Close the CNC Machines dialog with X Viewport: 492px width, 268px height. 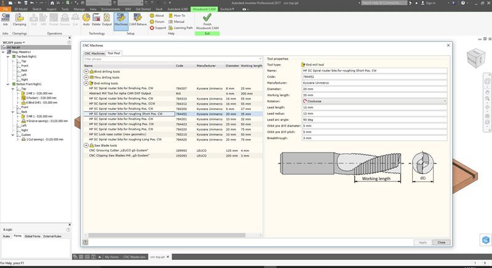(448, 45)
